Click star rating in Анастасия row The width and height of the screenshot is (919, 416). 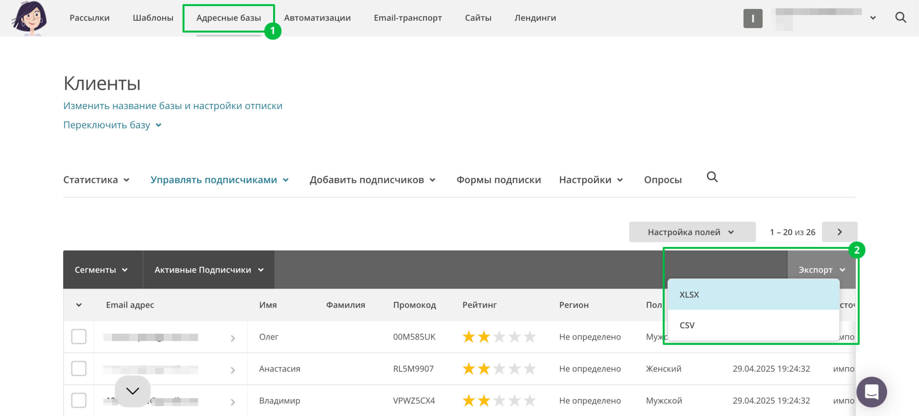(499, 369)
